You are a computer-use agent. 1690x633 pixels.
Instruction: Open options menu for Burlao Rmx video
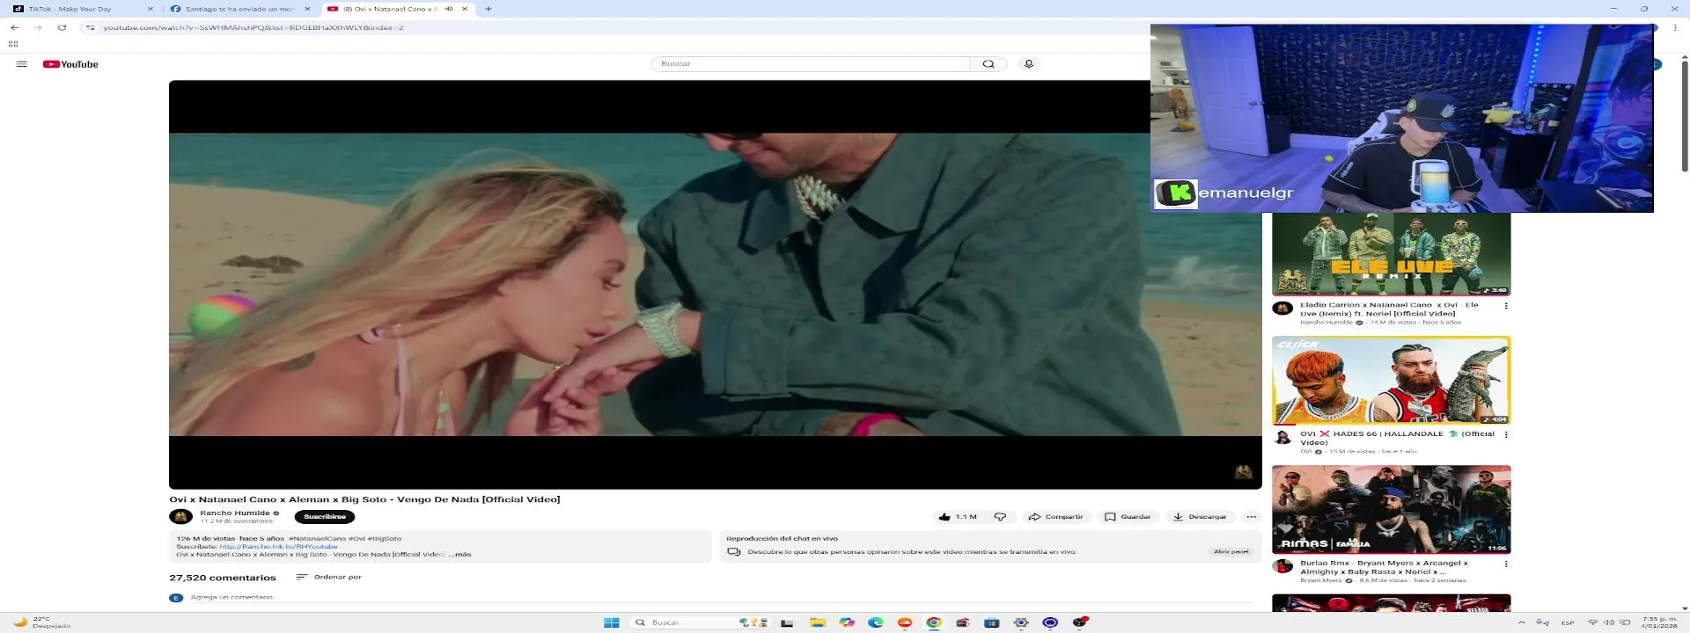(x=1506, y=564)
